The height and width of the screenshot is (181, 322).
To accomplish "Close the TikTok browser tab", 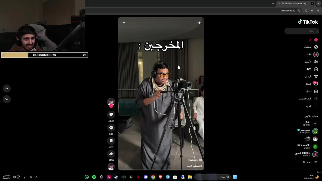I will coord(279,4).
